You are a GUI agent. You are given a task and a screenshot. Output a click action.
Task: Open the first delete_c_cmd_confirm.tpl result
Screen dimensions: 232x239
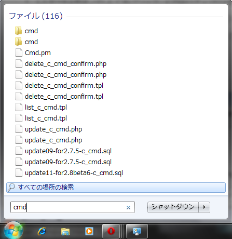[64, 86]
